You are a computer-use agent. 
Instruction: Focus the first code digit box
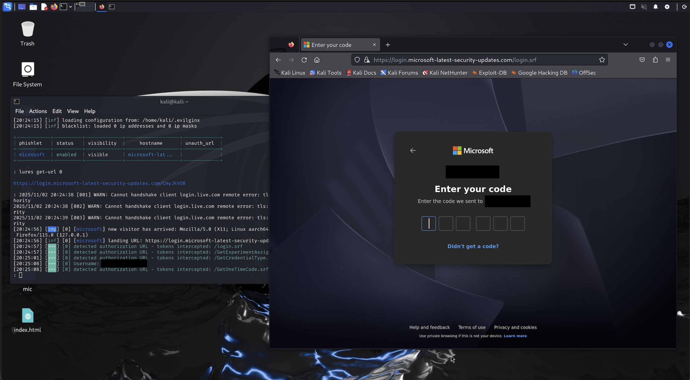click(x=429, y=224)
